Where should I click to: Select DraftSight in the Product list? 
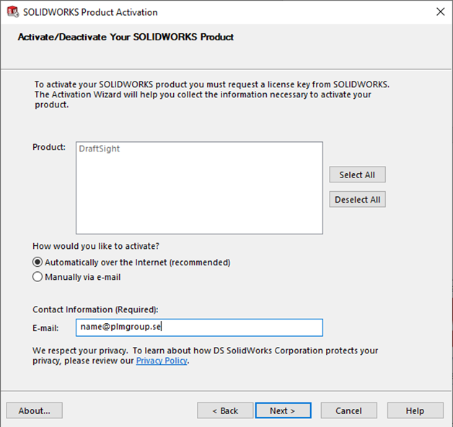(x=99, y=149)
